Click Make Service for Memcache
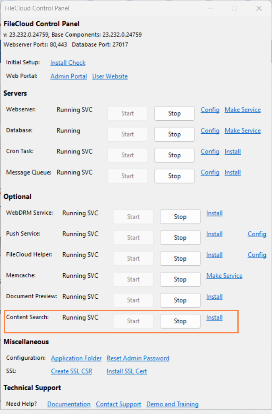This screenshot has width=272, height=414. [x=224, y=276]
